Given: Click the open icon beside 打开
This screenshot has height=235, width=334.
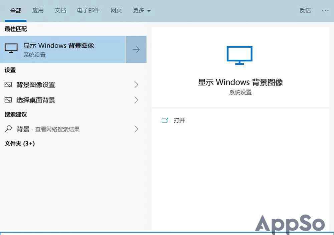Looking at the screenshot, I should pyautogui.click(x=165, y=121).
